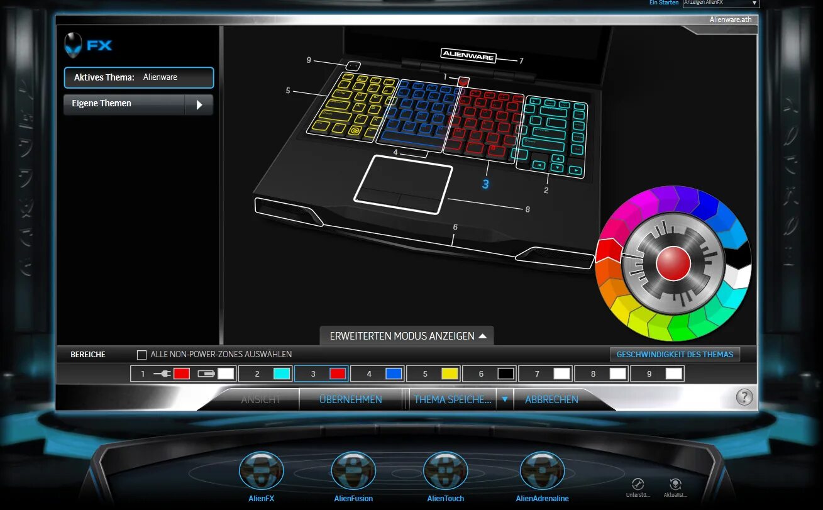Screen dimensions: 823x510
Task: Launch the AlienAdrenaline module icon
Action: [x=543, y=471]
